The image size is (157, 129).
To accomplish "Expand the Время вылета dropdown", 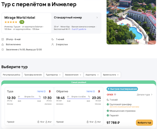I will (111, 75).
